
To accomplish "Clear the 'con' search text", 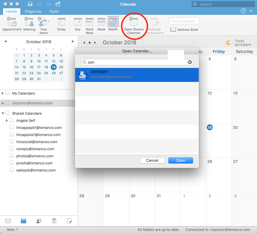I will point(190,62).
